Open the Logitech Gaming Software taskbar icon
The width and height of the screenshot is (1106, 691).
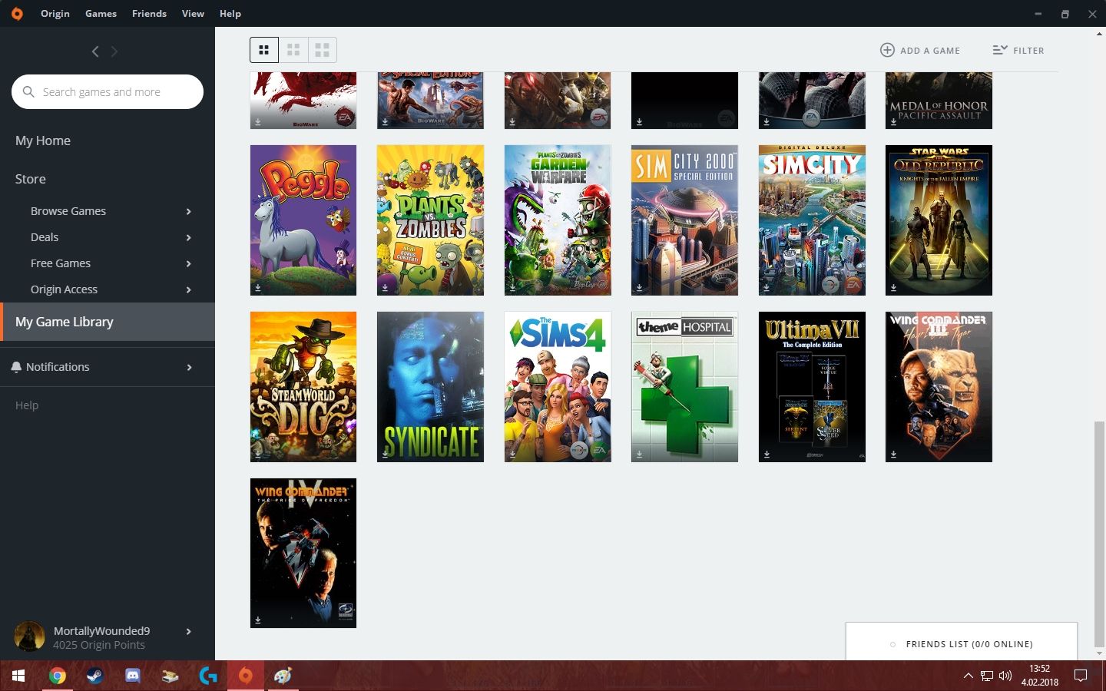[208, 676]
